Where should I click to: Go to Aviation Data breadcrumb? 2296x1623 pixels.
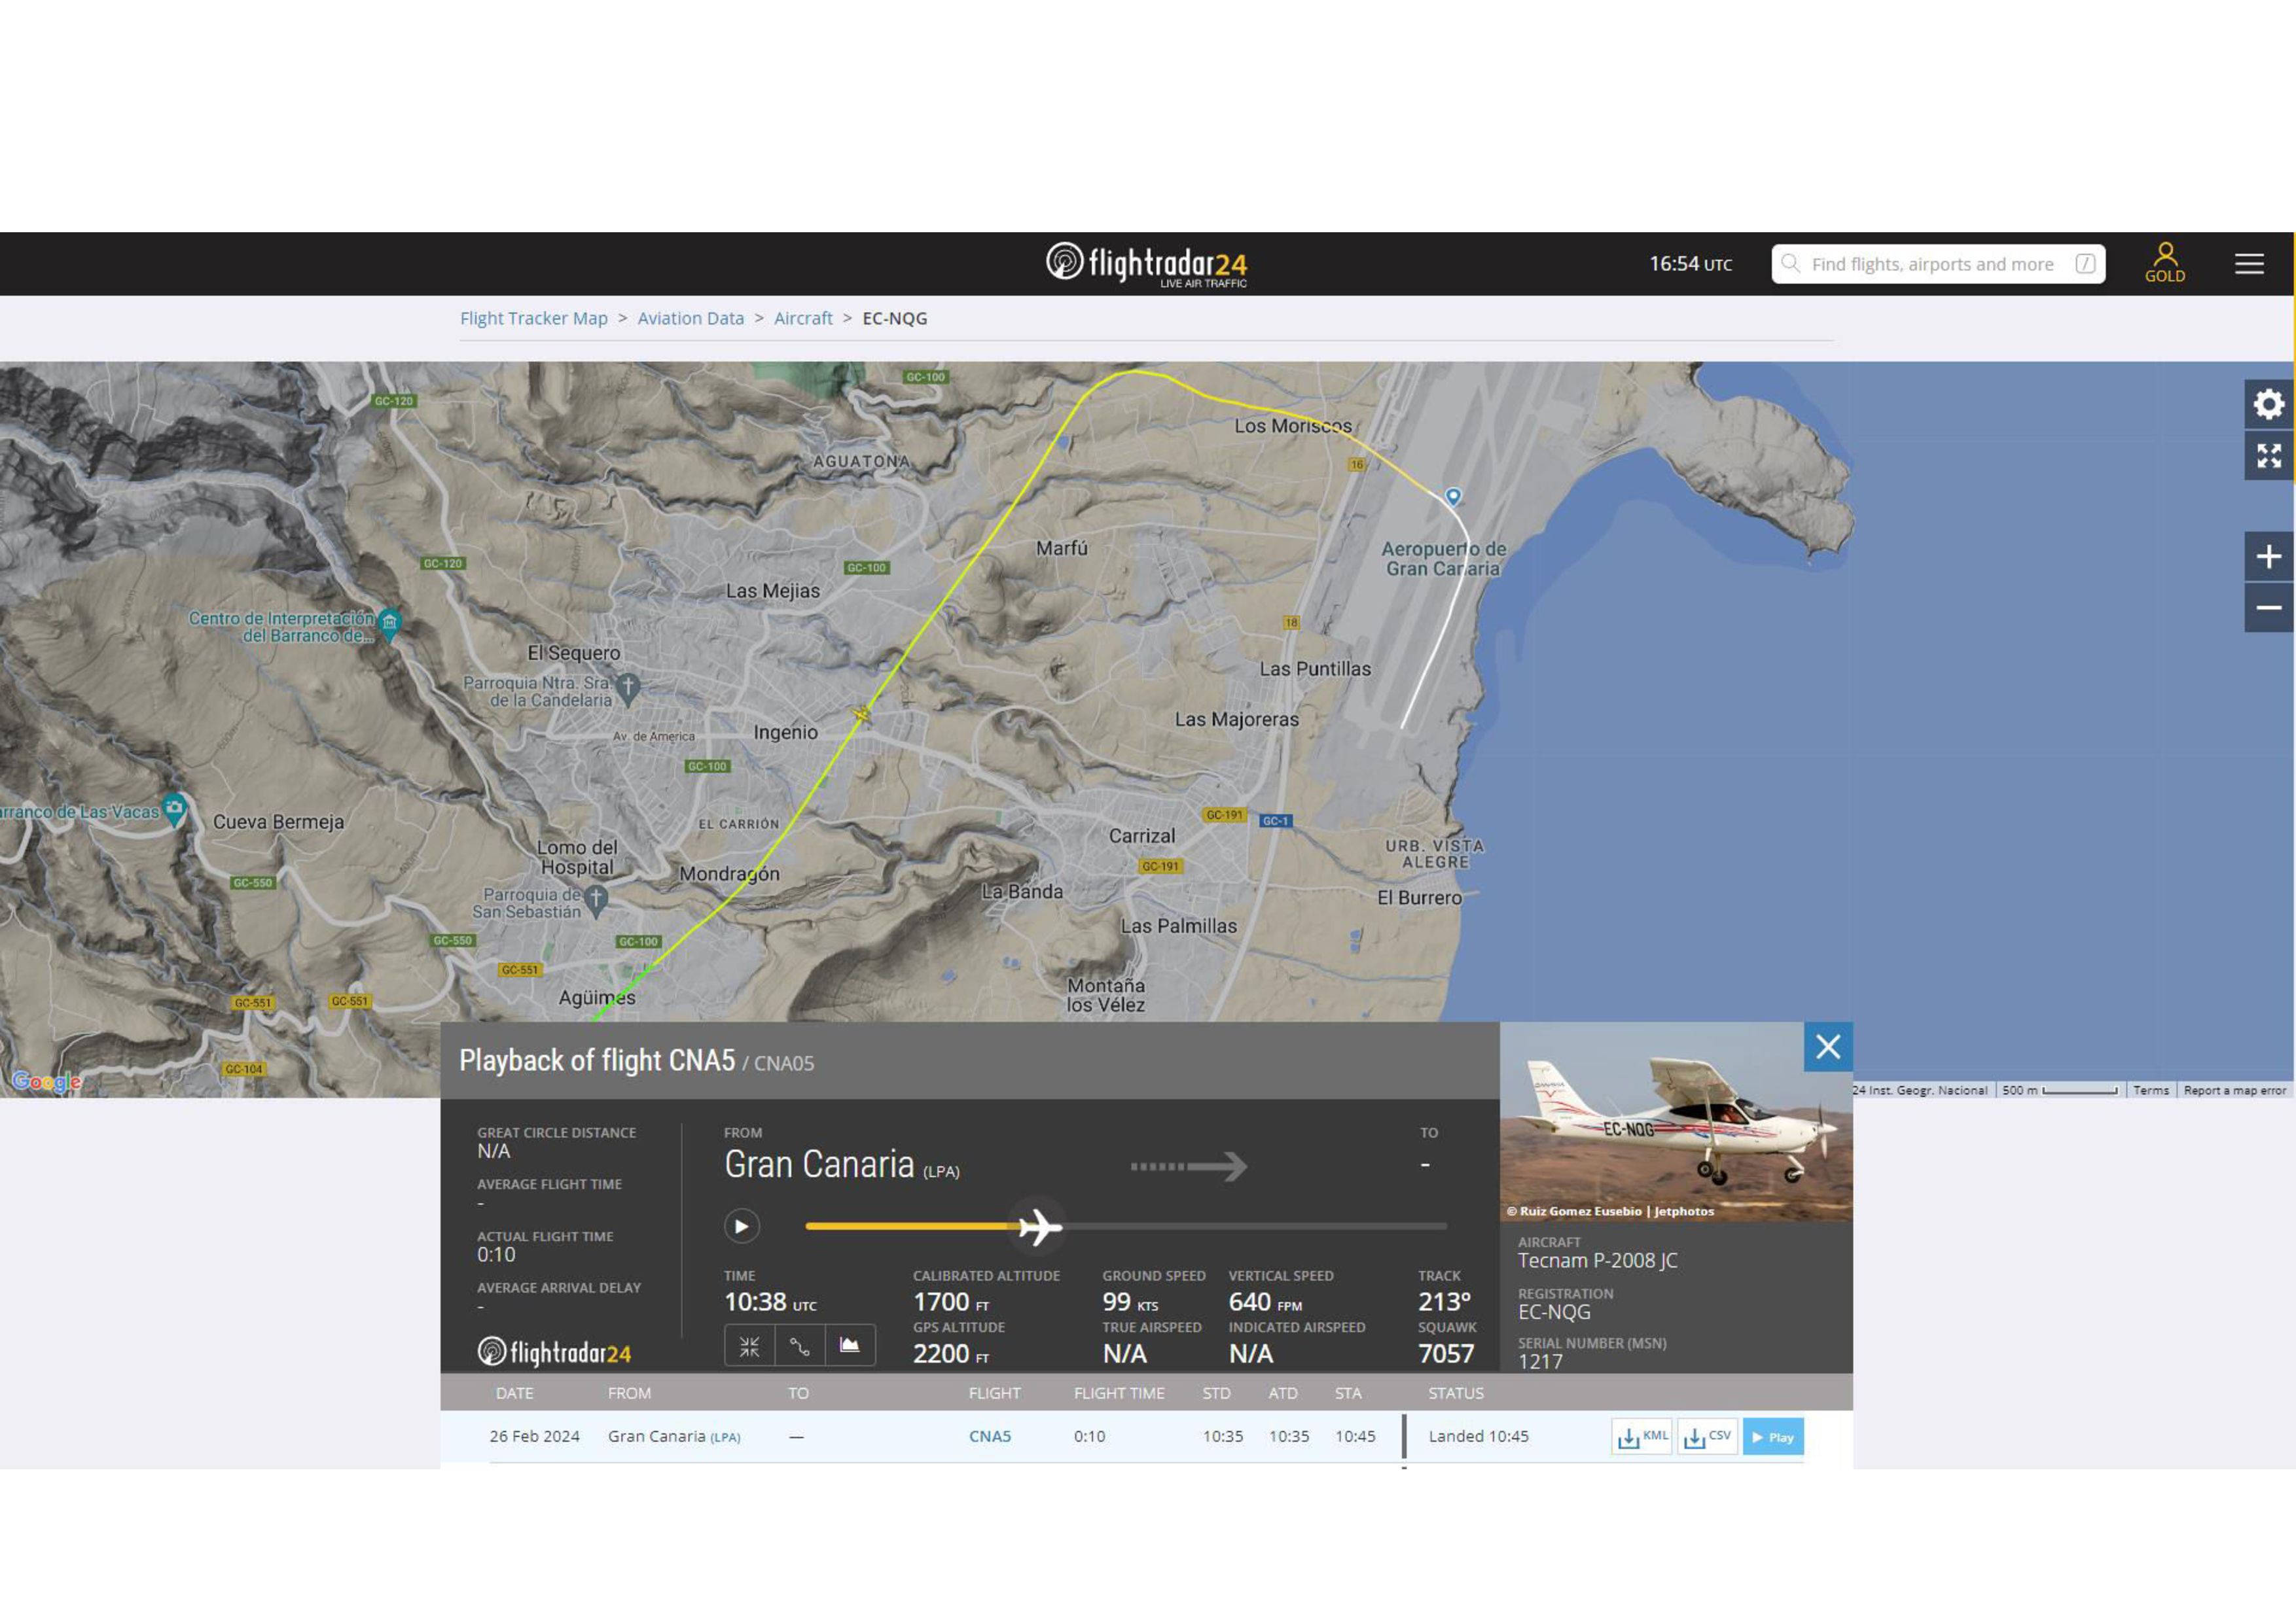(690, 318)
